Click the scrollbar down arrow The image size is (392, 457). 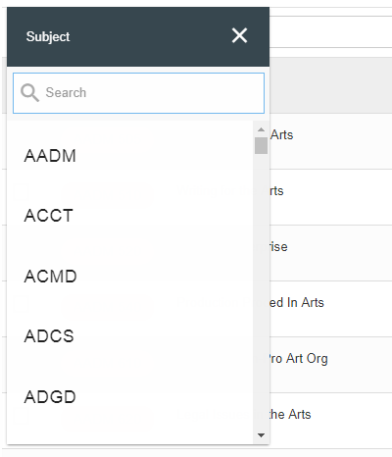pos(261,435)
